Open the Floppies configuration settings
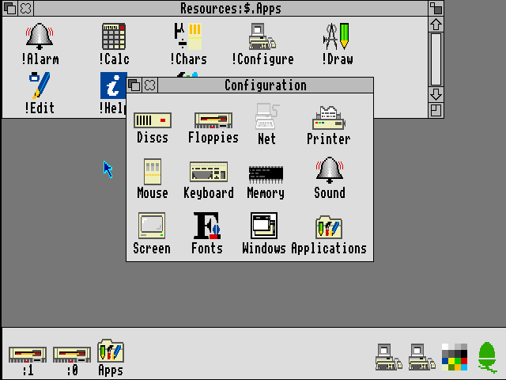The height and width of the screenshot is (380, 506). (213, 121)
